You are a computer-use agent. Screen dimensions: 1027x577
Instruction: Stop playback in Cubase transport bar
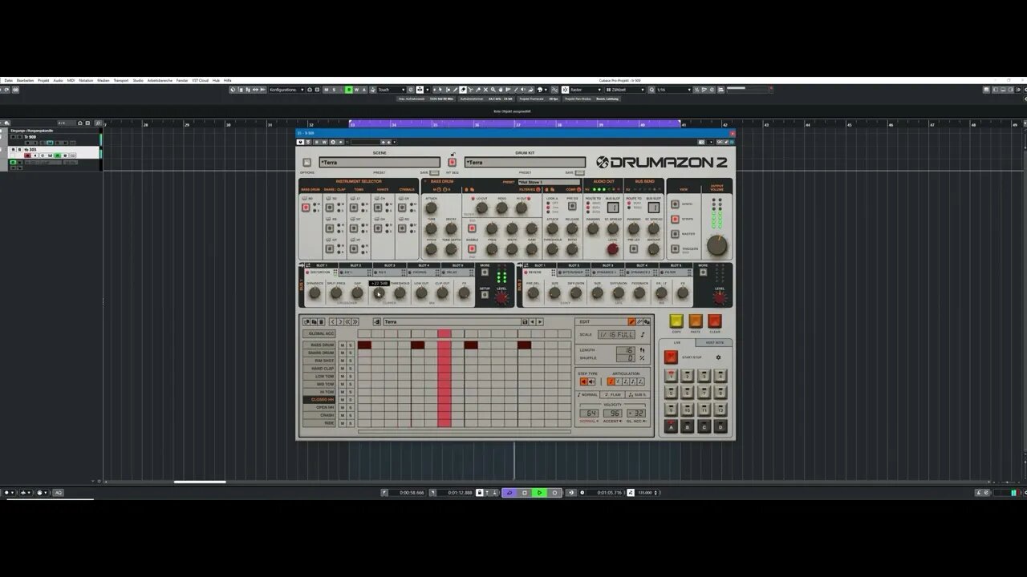(x=525, y=493)
